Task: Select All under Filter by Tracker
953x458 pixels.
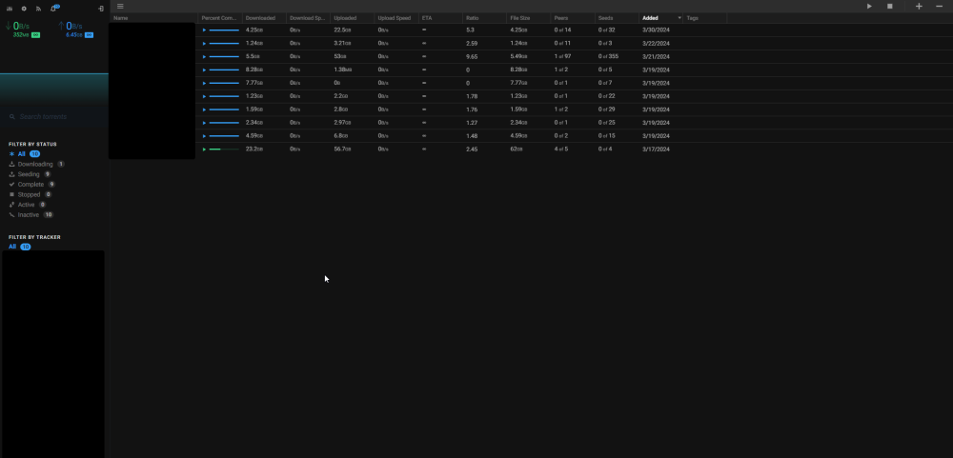Action: [x=19, y=247]
